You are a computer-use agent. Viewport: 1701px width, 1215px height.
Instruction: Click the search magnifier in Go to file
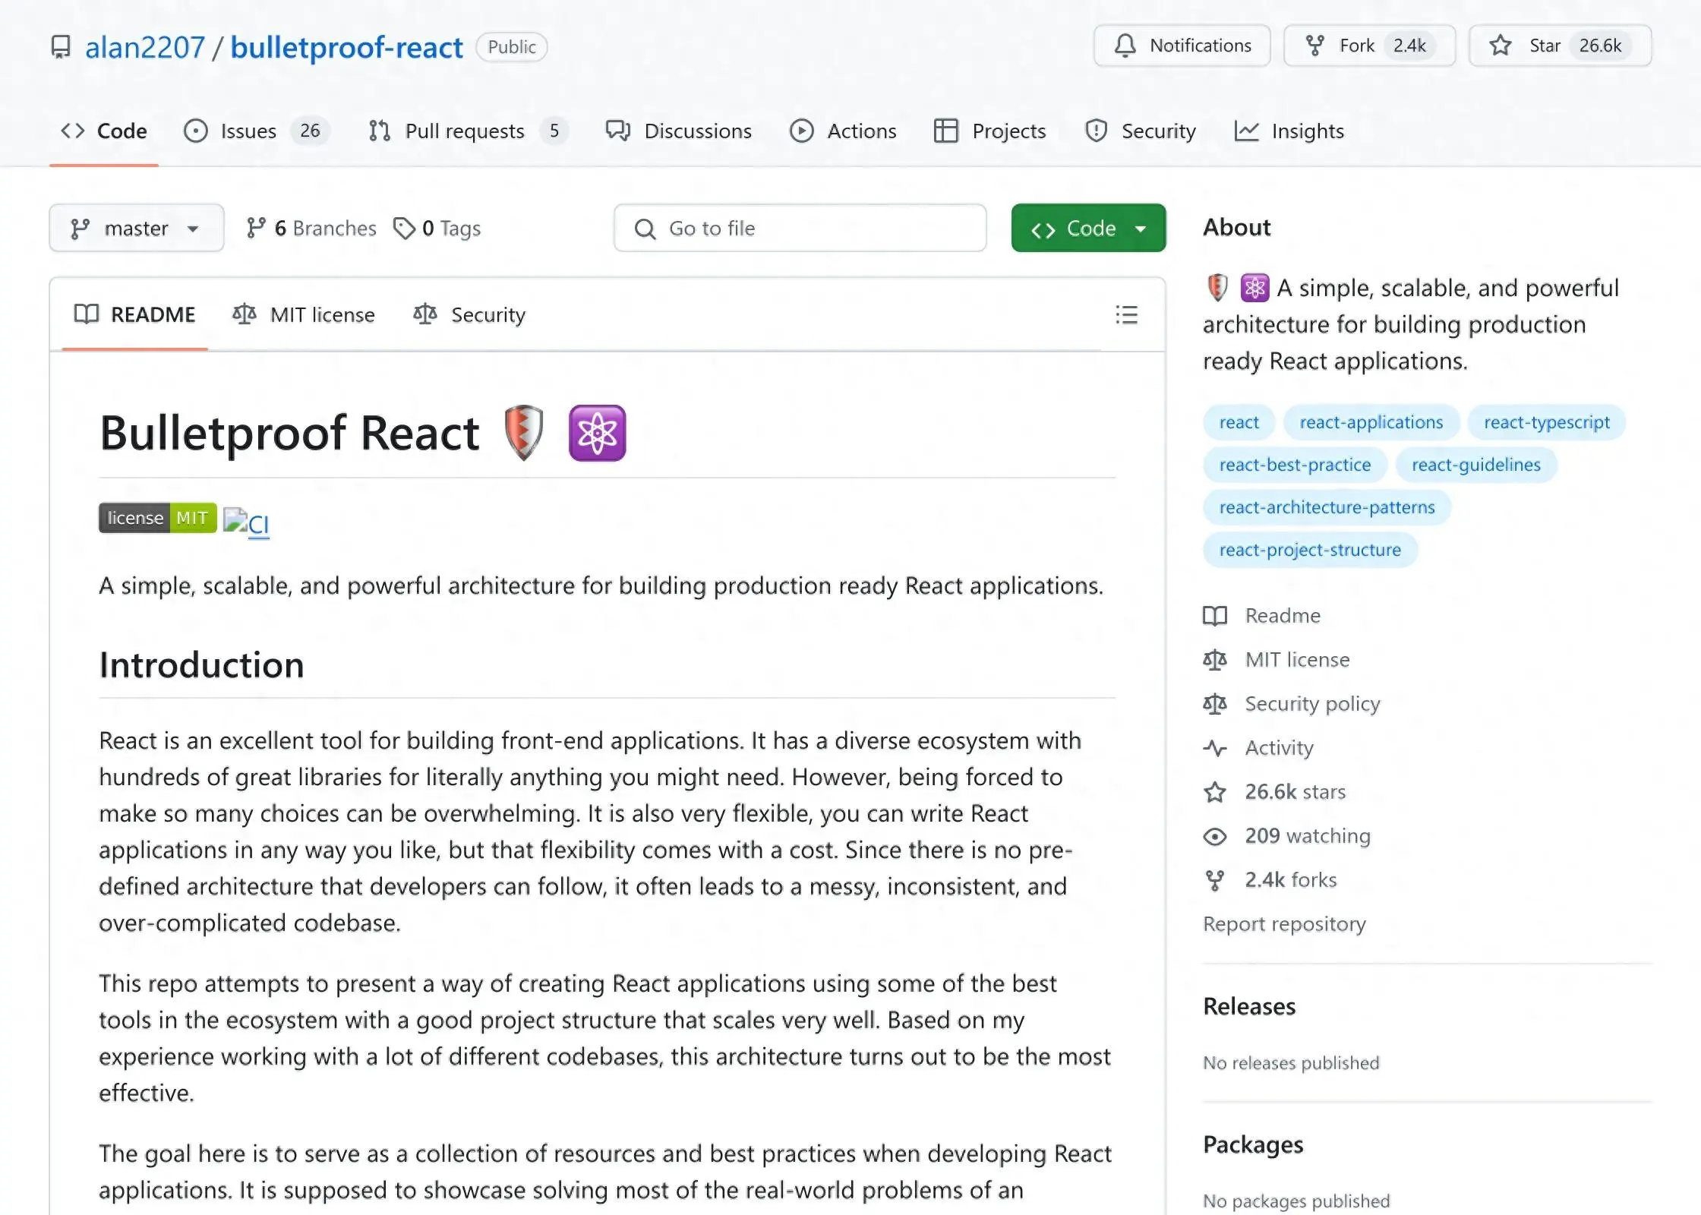tap(645, 228)
